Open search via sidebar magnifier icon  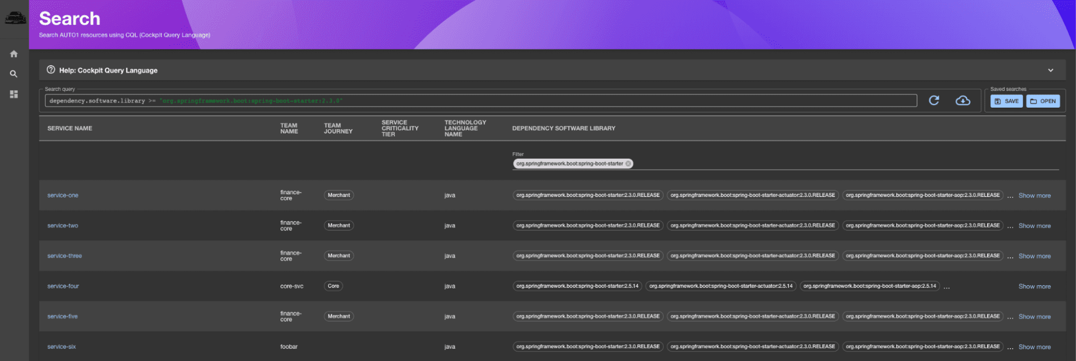[x=14, y=74]
